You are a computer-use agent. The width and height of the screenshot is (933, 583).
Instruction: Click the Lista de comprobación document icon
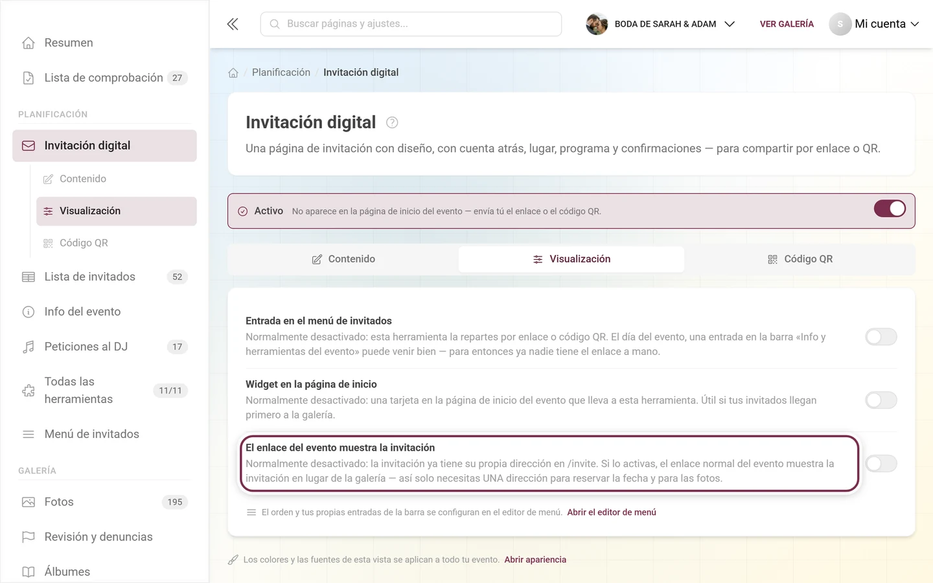[29, 78]
